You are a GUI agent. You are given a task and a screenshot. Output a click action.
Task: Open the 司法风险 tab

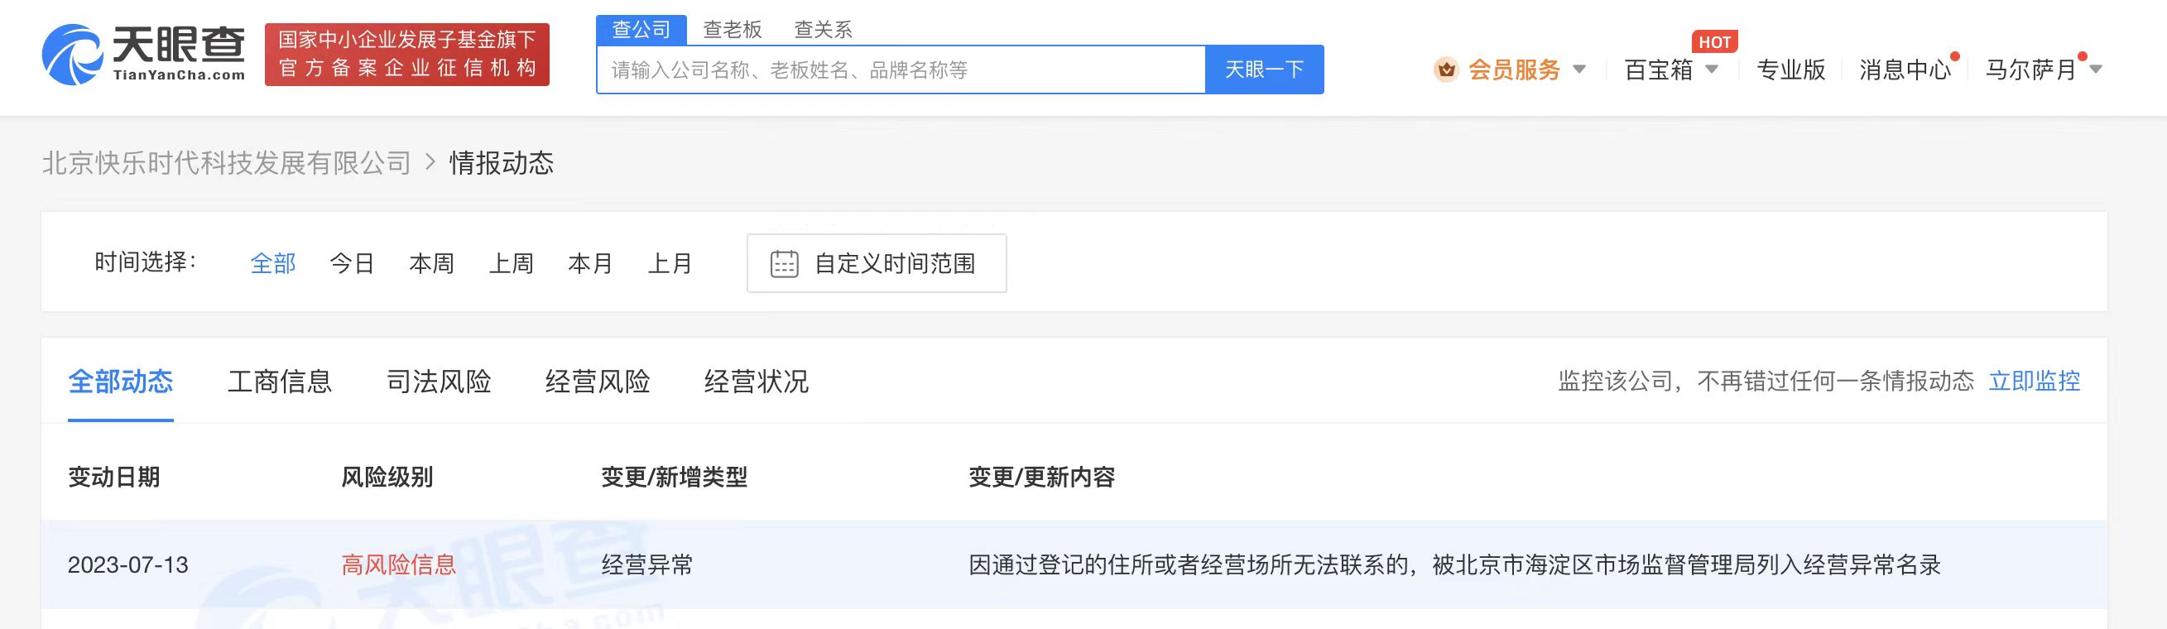[438, 382]
